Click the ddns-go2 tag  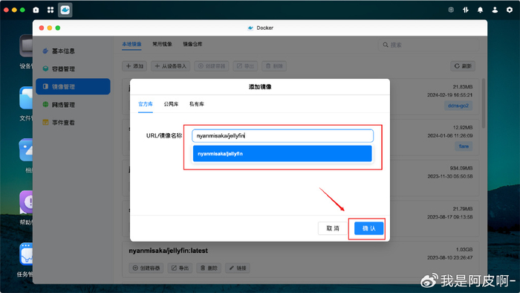coord(458,106)
